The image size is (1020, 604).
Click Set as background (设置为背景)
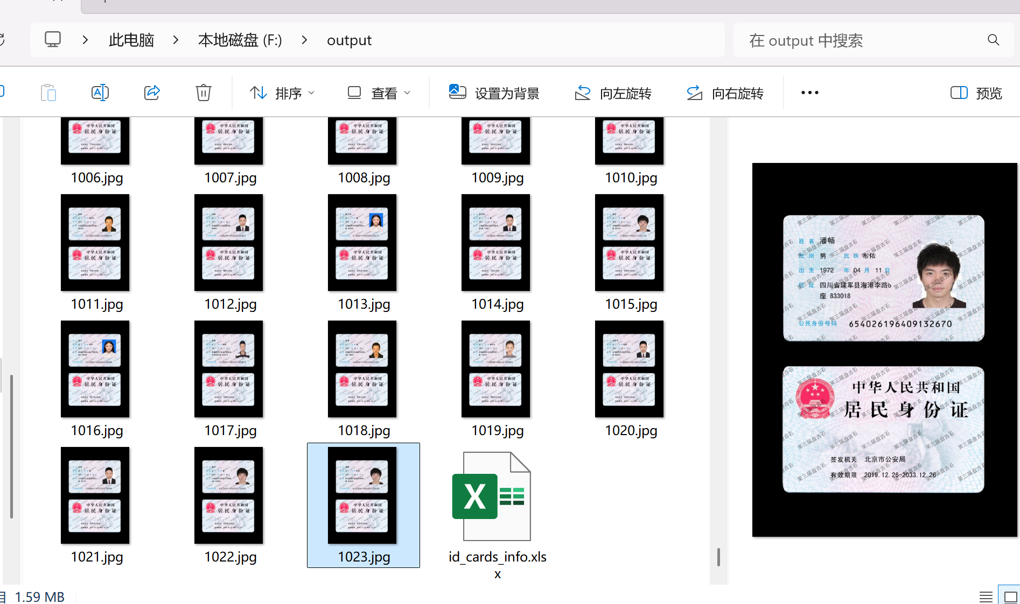[x=494, y=93]
